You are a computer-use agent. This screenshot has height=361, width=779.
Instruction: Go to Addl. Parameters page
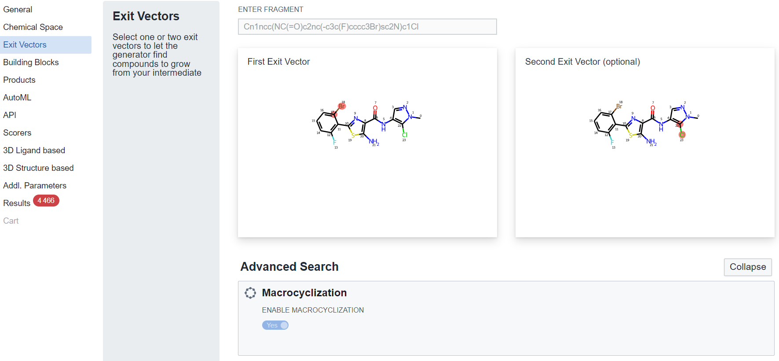pyautogui.click(x=35, y=185)
